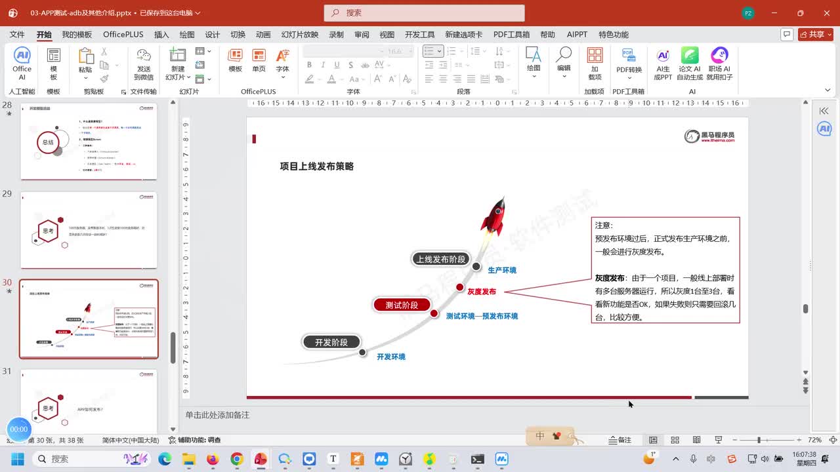Screen dimensions: 840x472
Task: Click the zoom in plus button
Action: [799, 440]
